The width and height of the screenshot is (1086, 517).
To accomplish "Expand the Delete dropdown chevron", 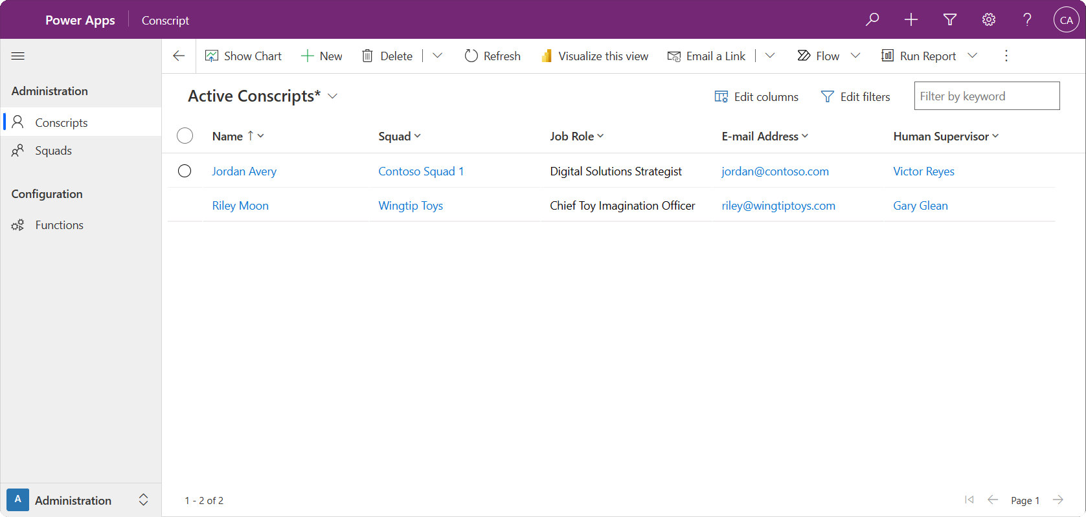I will point(438,56).
